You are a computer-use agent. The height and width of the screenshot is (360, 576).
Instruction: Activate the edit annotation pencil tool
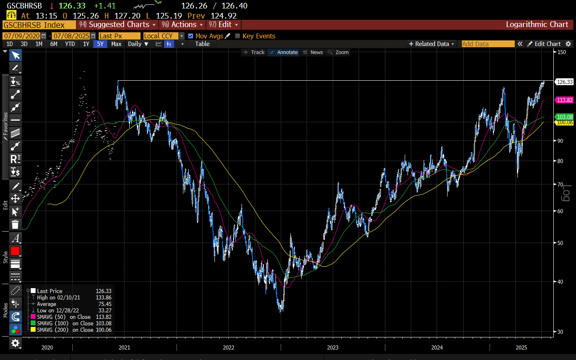[15, 186]
